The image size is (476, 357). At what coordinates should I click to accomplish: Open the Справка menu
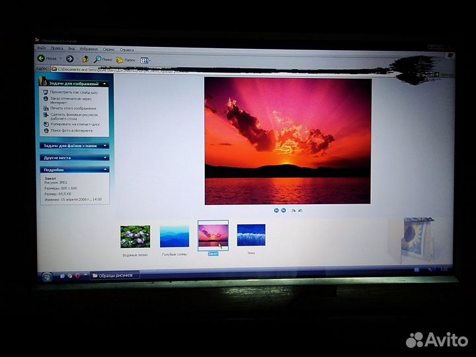click(x=126, y=50)
